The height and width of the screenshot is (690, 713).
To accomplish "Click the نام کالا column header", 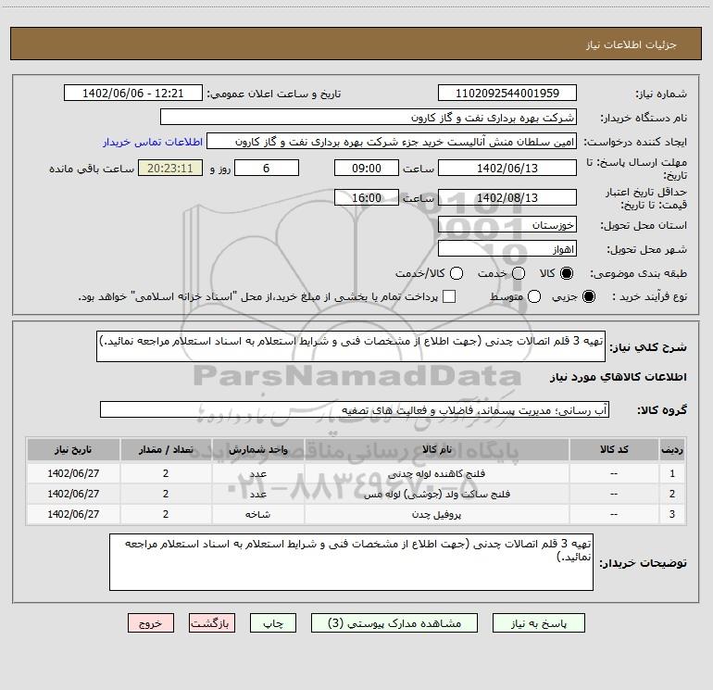I will 436,449.
